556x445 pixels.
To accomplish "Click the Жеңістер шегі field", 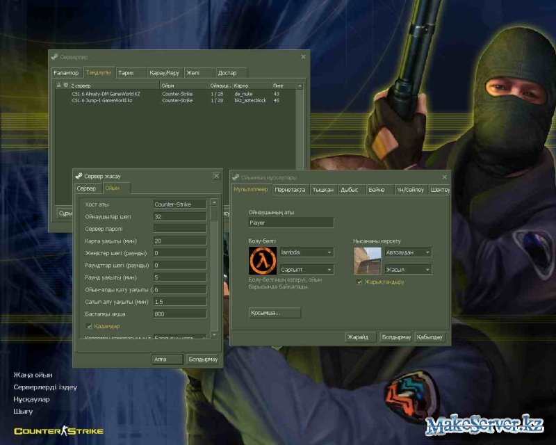I will (180, 253).
